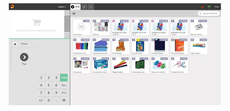The image size is (230, 111).
Task: Add Colores norma product
Action: pyautogui.click(x=140, y=46)
